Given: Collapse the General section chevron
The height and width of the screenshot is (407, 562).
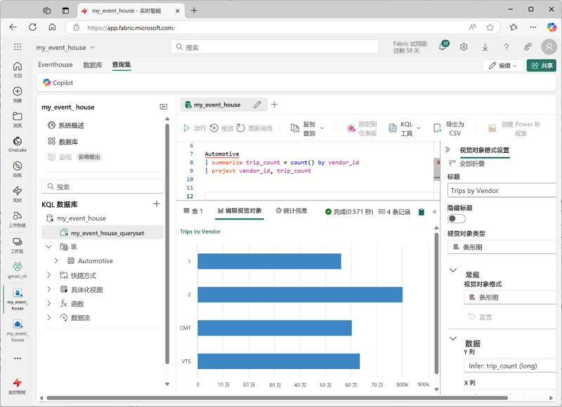Looking at the screenshot, I should pyautogui.click(x=453, y=269).
